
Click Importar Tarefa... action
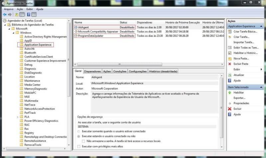click(x=244, y=42)
